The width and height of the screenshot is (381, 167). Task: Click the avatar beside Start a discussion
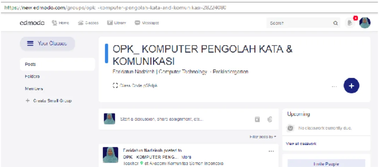(109, 119)
